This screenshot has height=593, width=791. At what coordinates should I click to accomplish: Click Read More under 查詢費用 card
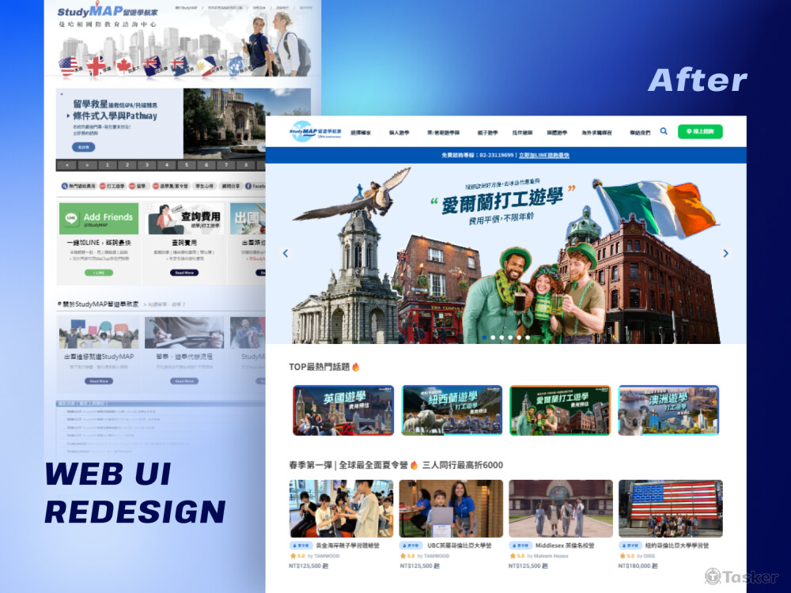click(x=184, y=273)
